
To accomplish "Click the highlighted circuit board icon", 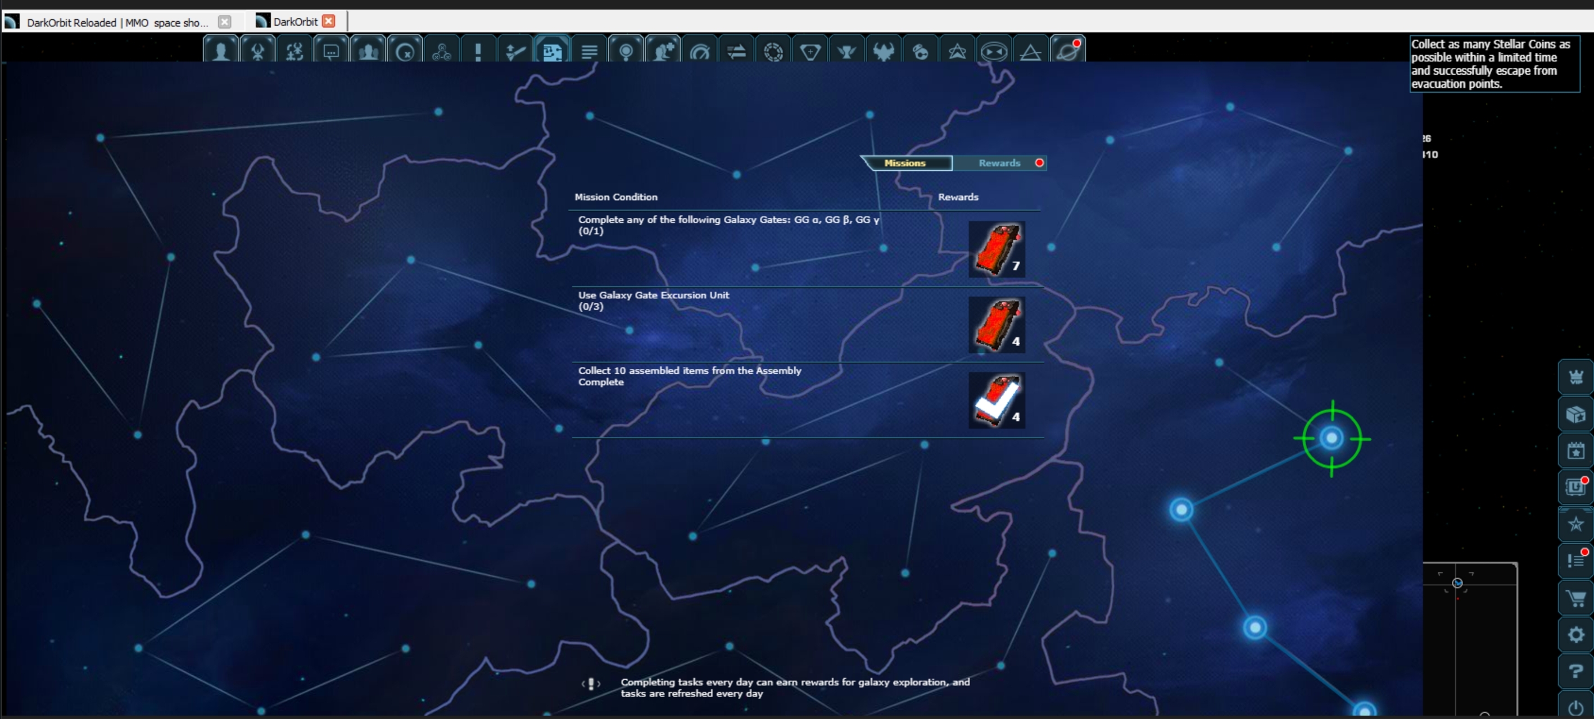I will pyautogui.click(x=552, y=49).
